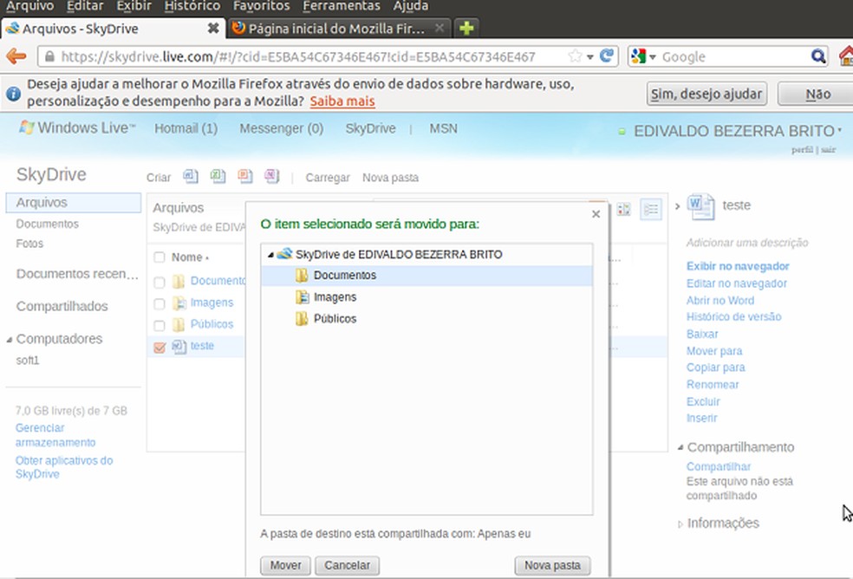Click Sim, desejo ajudar button
Viewport: 853px width, 579px height.
tap(706, 94)
